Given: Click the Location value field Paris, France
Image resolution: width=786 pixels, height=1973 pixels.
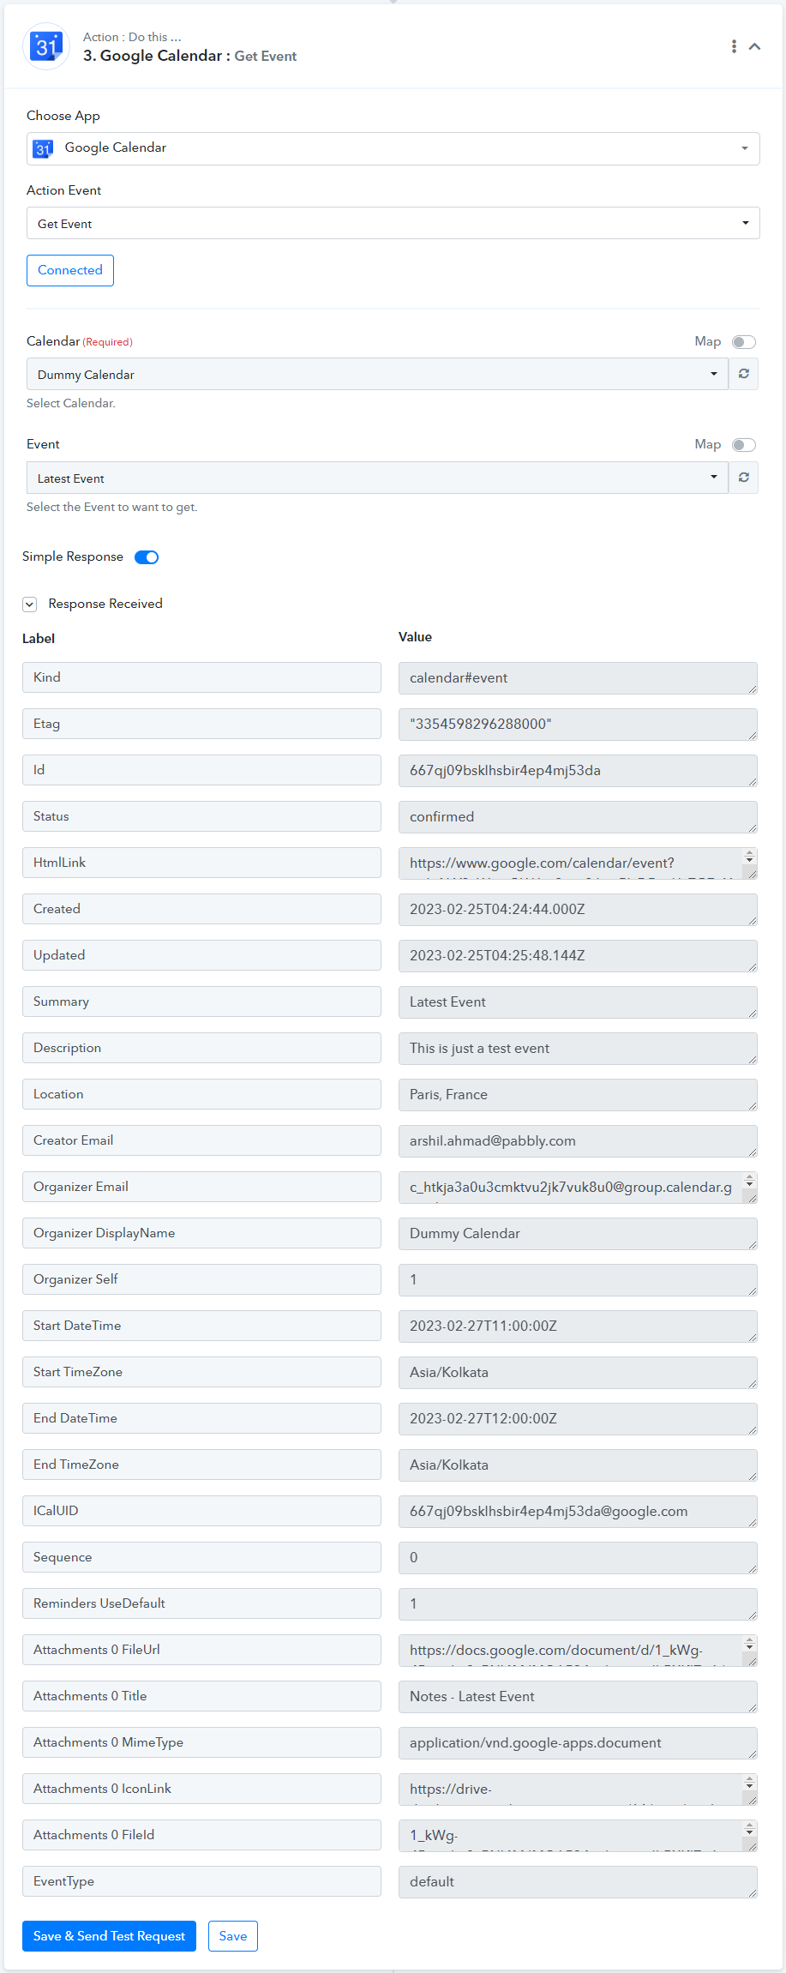Looking at the screenshot, I should click(578, 1095).
